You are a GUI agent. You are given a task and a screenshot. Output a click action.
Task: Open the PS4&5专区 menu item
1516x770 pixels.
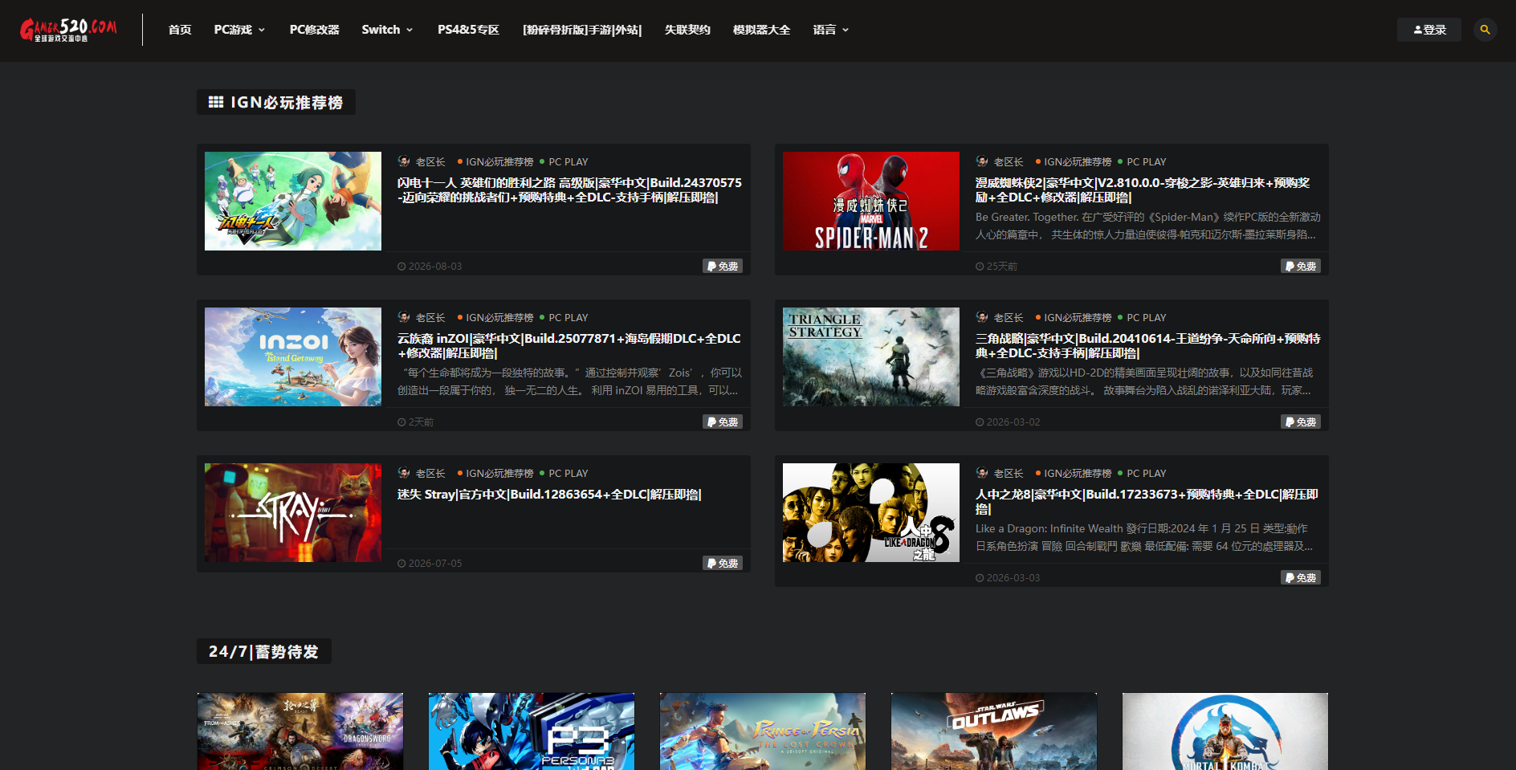468,30
